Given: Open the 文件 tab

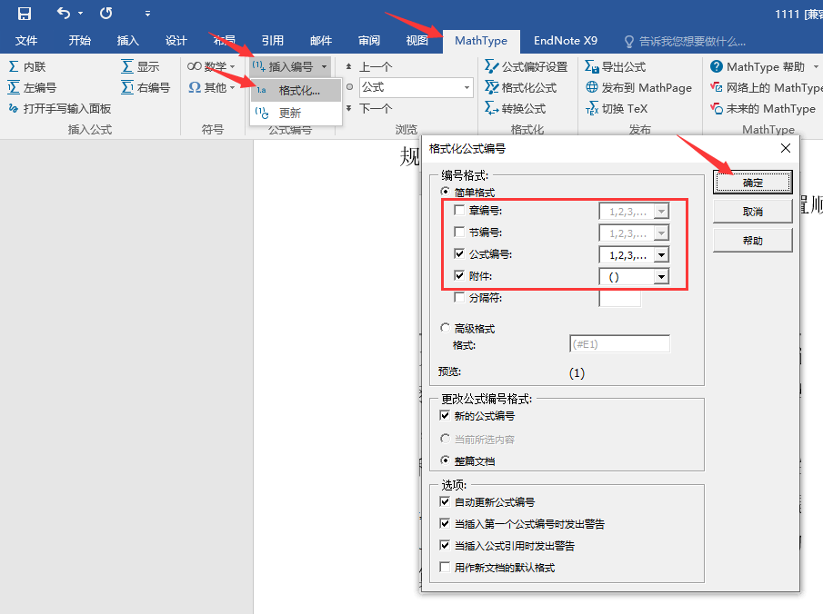Looking at the screenshot, I should pos(26,41).
